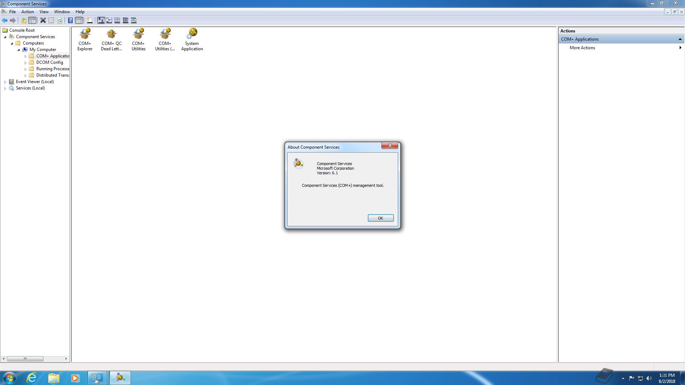Switch to Large Icons view toolbar button
This screenshot has width=685, height=385.
pos(101,20)
